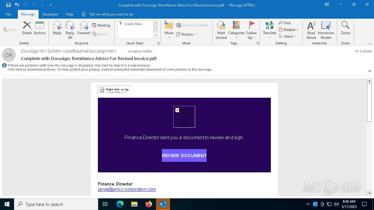
Task: Expand the More respond options
Action: point(100,34)
